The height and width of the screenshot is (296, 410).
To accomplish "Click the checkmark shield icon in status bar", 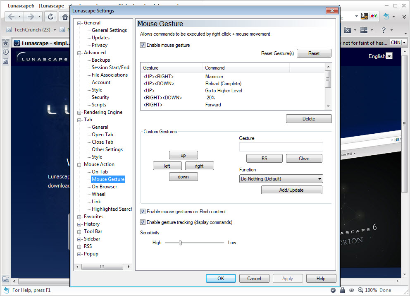I will point(333,290).
